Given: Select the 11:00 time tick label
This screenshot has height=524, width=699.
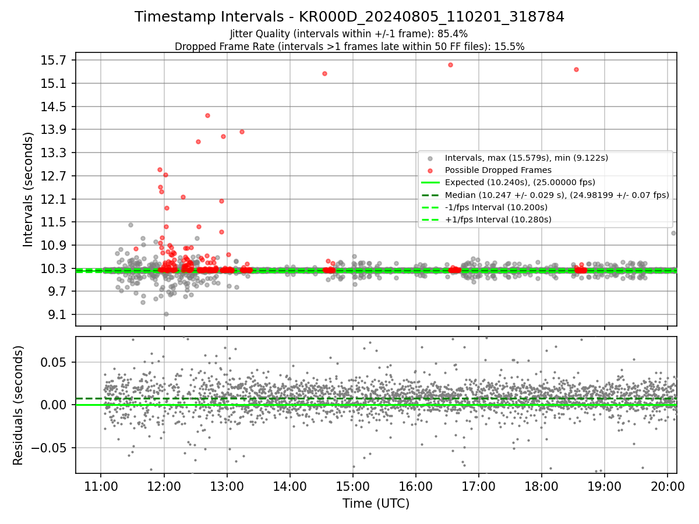Looking at the screenshot, I should (x=101, y=486).
